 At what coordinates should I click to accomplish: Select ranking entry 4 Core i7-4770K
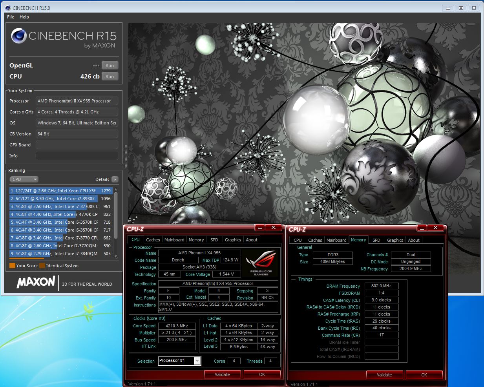point(61,214)
